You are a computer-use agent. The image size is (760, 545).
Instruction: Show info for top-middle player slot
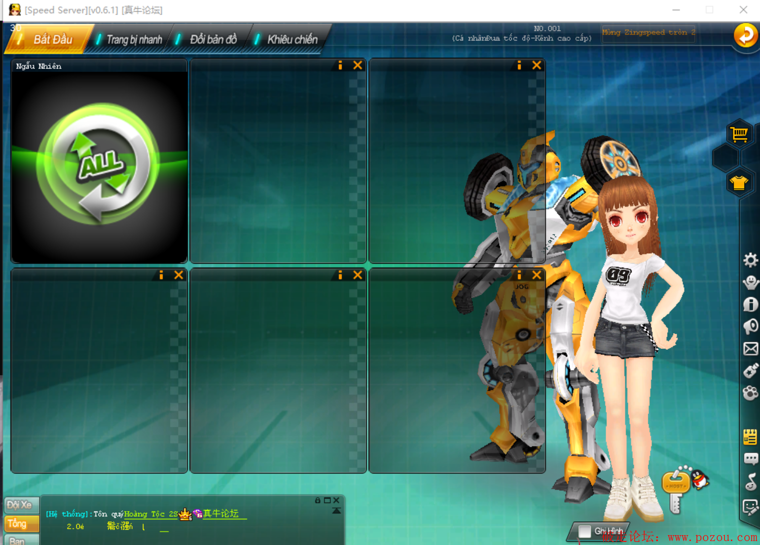(x=340, y=65)
